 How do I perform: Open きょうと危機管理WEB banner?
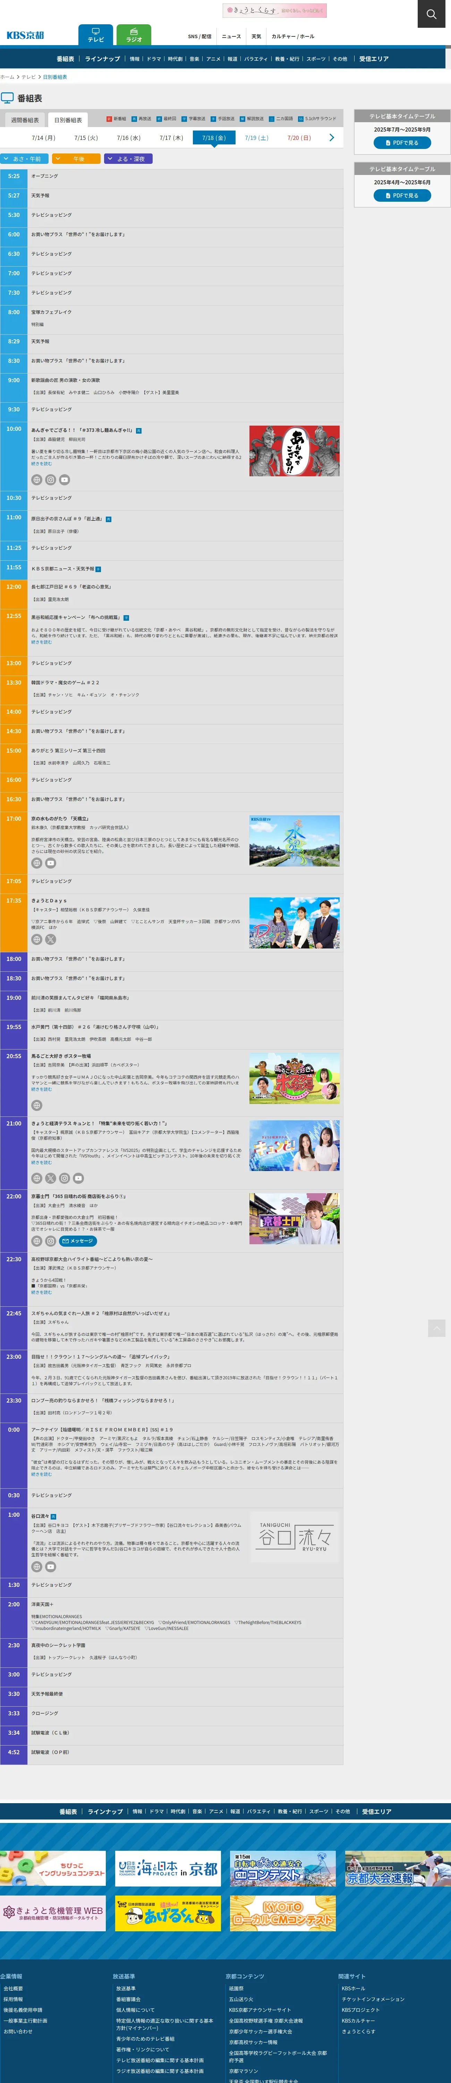click(x=52, y=1913)
